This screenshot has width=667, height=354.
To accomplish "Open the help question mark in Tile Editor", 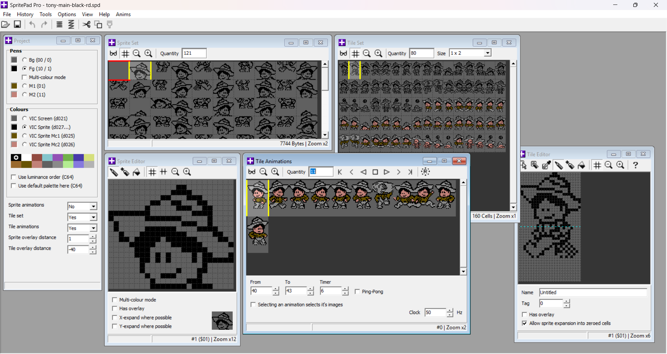I will 635,165.
